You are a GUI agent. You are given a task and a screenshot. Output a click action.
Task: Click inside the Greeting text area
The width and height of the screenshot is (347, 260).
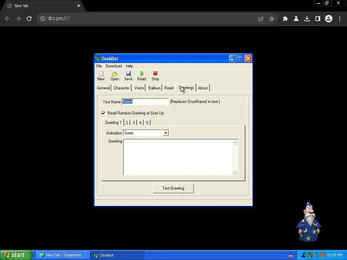[178, 157]
